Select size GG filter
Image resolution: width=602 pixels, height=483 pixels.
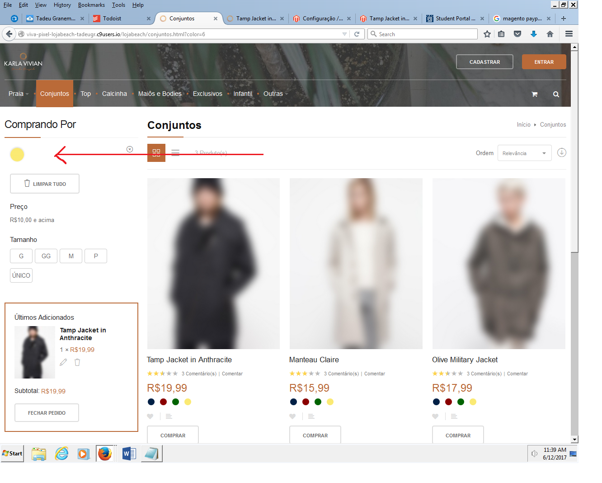[x=46, y=256]
